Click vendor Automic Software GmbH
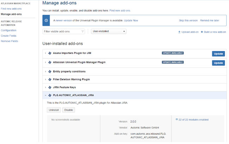 (145, 128)
